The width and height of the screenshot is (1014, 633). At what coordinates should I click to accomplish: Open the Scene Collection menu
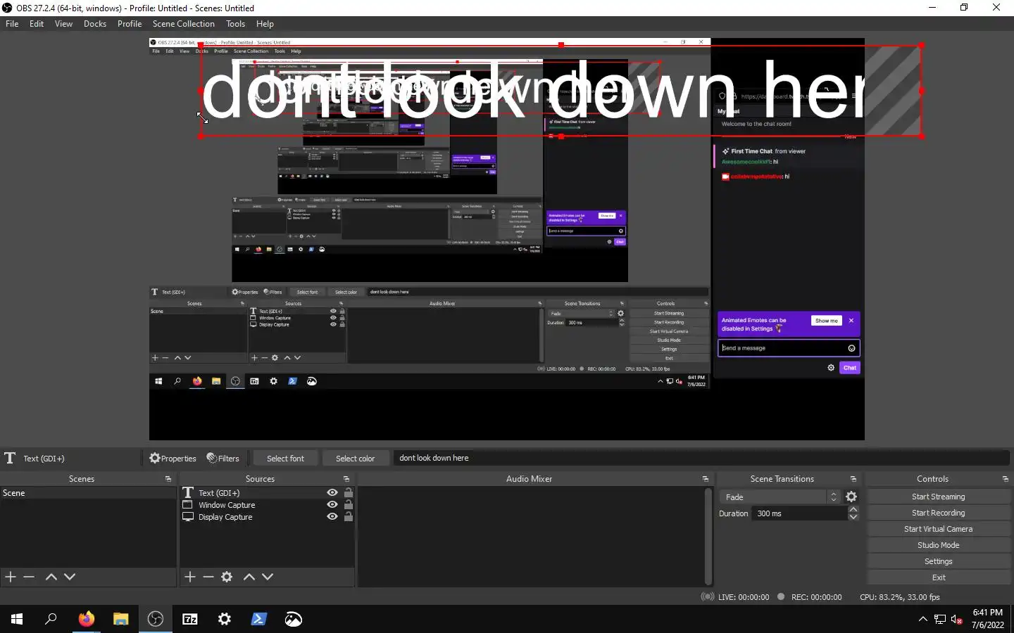pyautogui.click(x=184, y=23)
